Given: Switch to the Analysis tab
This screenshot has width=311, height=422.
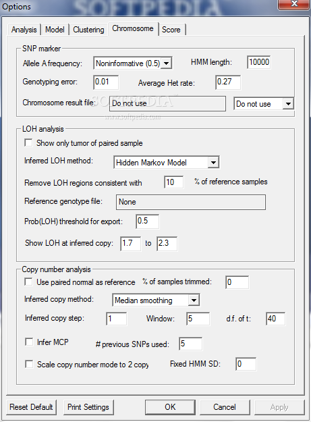Looking at the screenshot, I should (24, 29).
